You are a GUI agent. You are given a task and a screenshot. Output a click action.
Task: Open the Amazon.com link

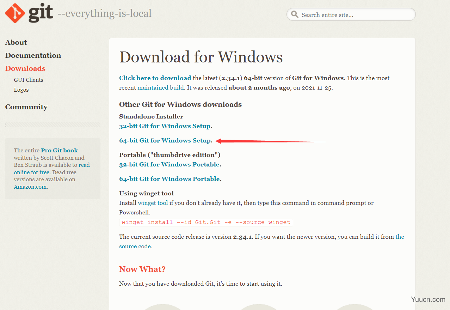(30, 187)
